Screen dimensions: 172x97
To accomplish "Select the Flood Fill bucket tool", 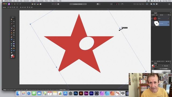I will pos(14,26).
